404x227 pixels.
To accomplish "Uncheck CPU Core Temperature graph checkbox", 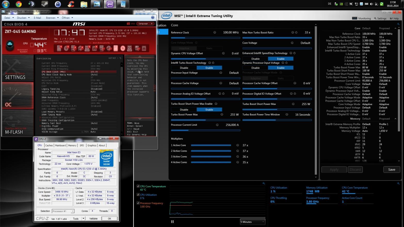I will tap(138, 186).
